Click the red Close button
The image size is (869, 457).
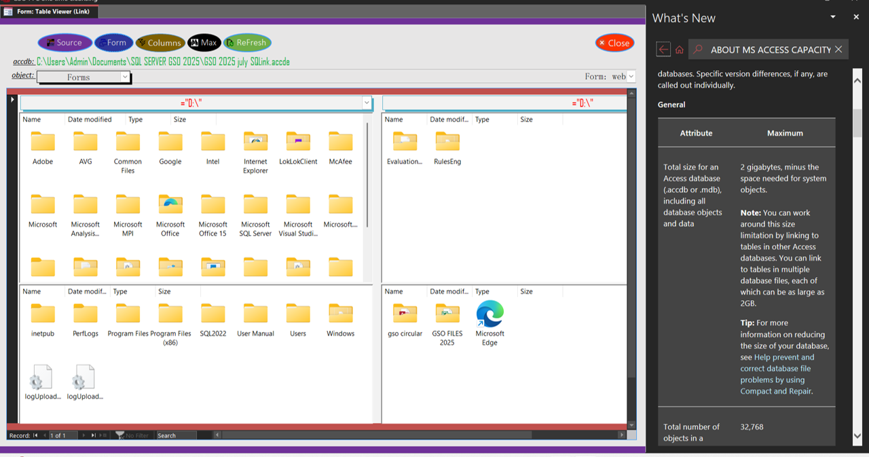(x=614, y=43)
